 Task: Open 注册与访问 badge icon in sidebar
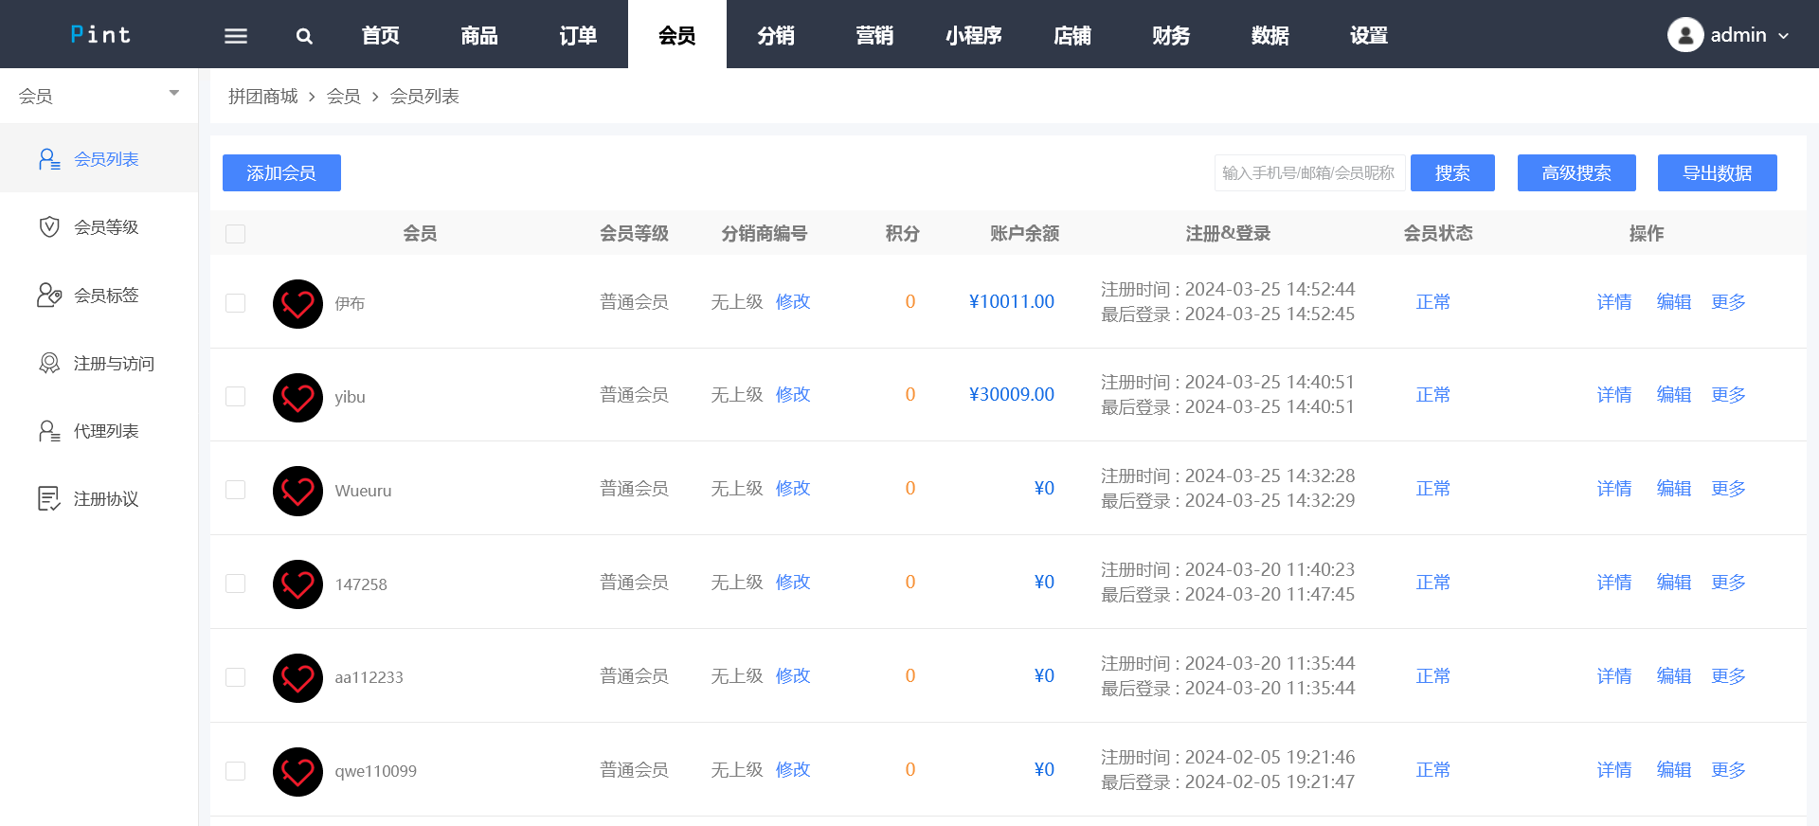coord(49,364)
